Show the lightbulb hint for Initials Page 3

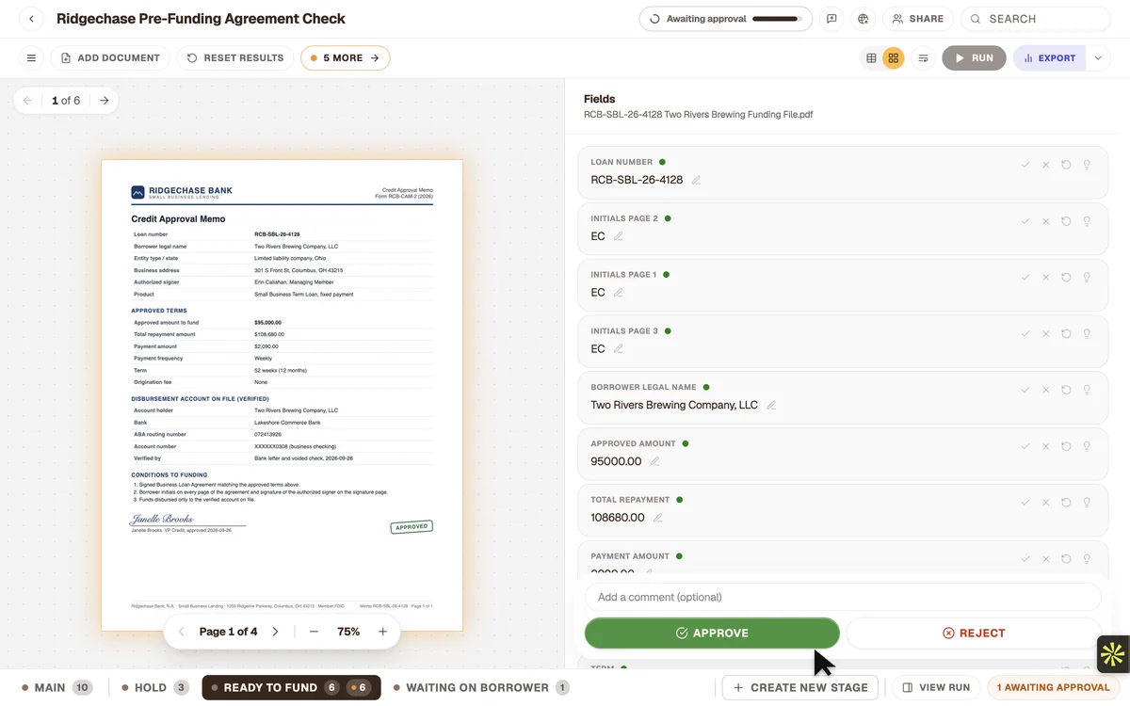(1087, 334)
